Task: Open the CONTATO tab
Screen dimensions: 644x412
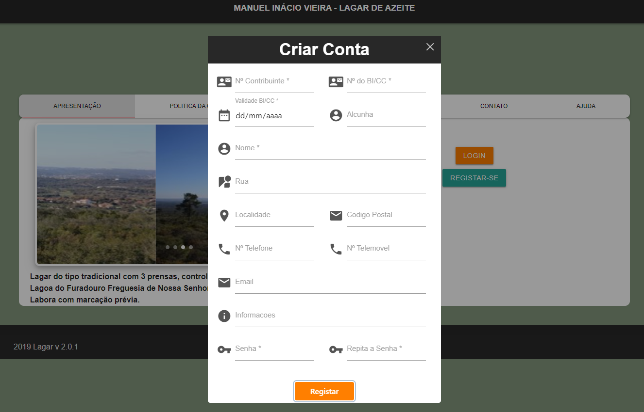Action: 494,106
